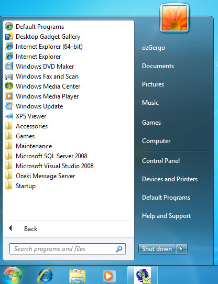Image resolution: width=218 pixels, height=284 pixels.
Task: Open the Windows Start orb
Action: point(13,276)
